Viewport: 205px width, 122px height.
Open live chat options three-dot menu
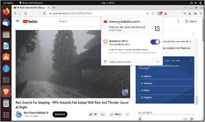193,34
